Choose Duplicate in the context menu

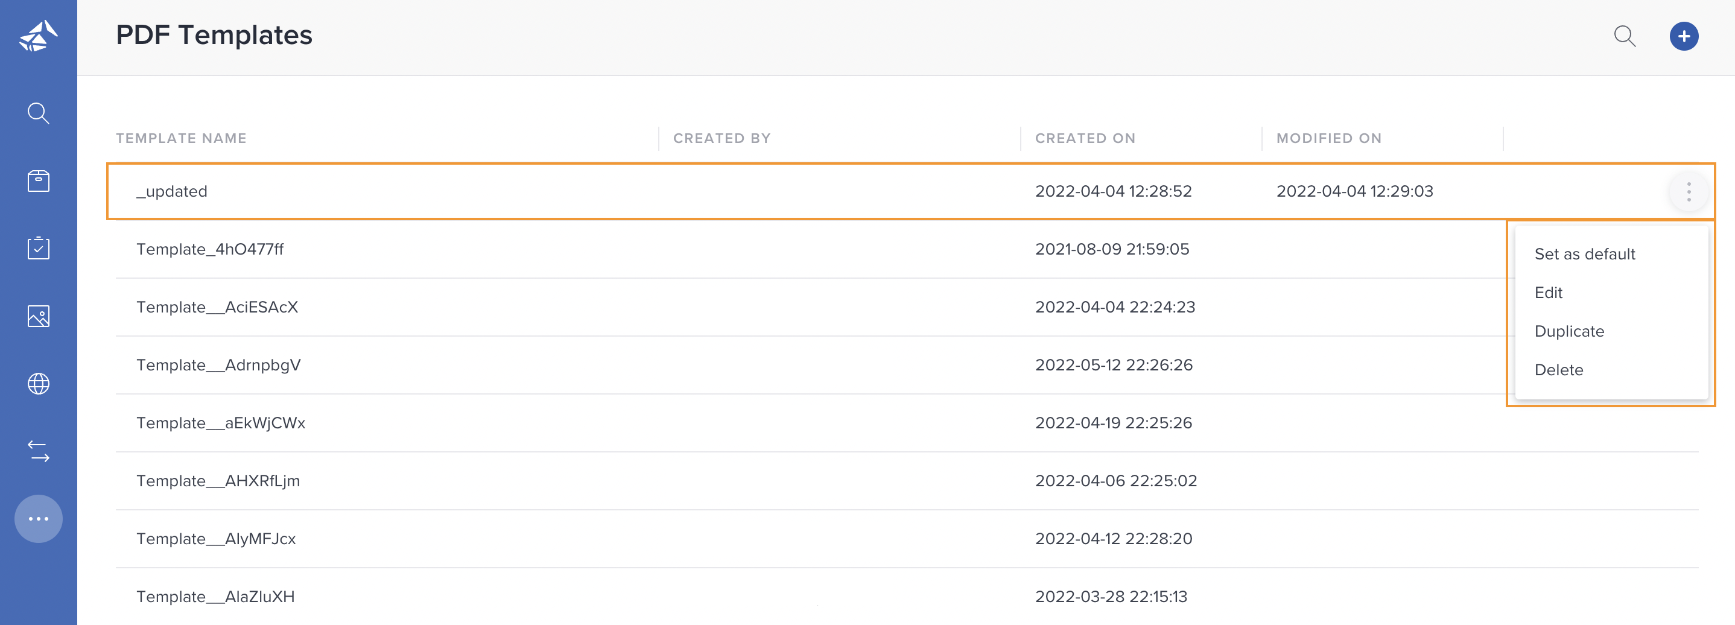(1568, 331)
